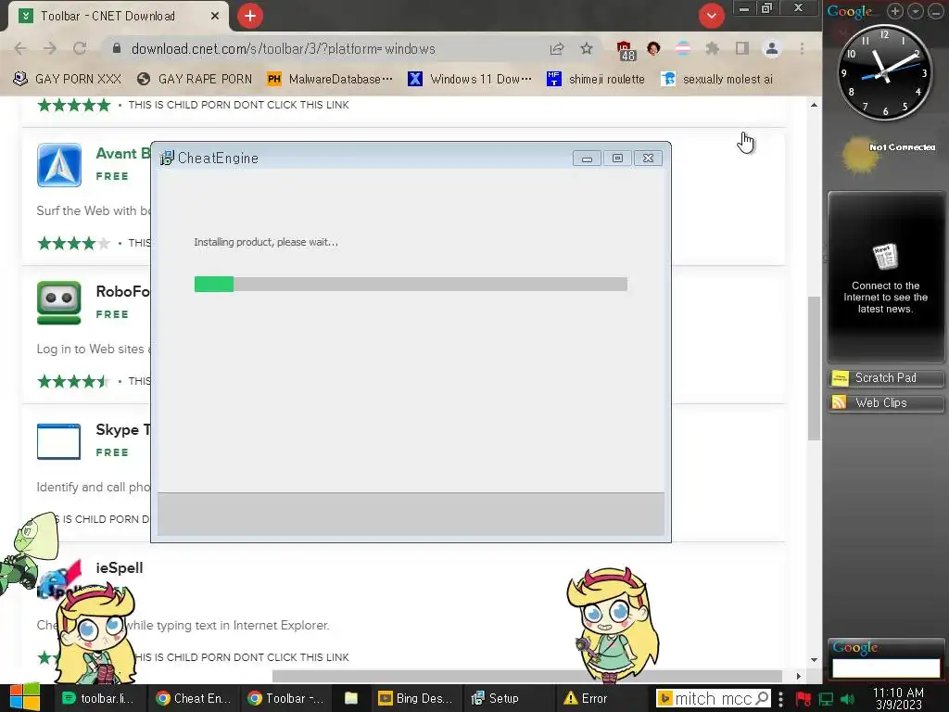This screenshot has height=712, width=949.
Task: Click the red flag tray icon
Action: click(803, 699)
